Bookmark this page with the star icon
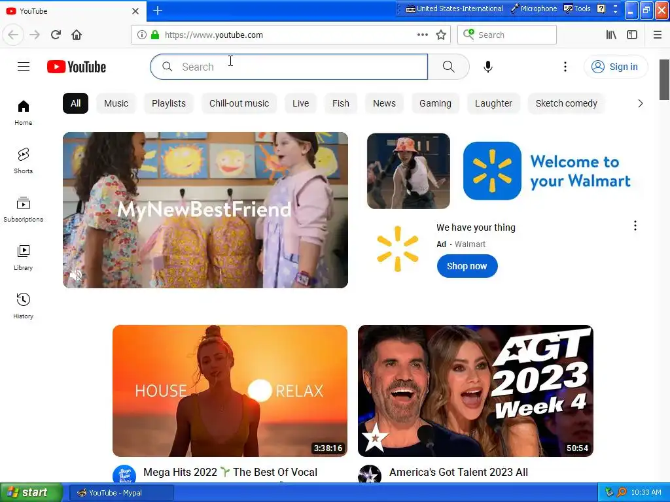670x502 pixels. (x=441, y=35)
